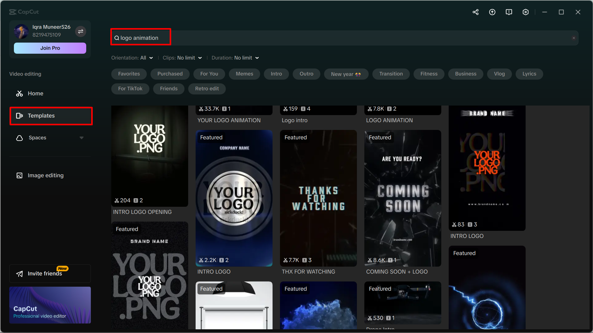Screen dimensions: 593x333
Task: Select the Retro edit category chip
Action: coord(207,89)
